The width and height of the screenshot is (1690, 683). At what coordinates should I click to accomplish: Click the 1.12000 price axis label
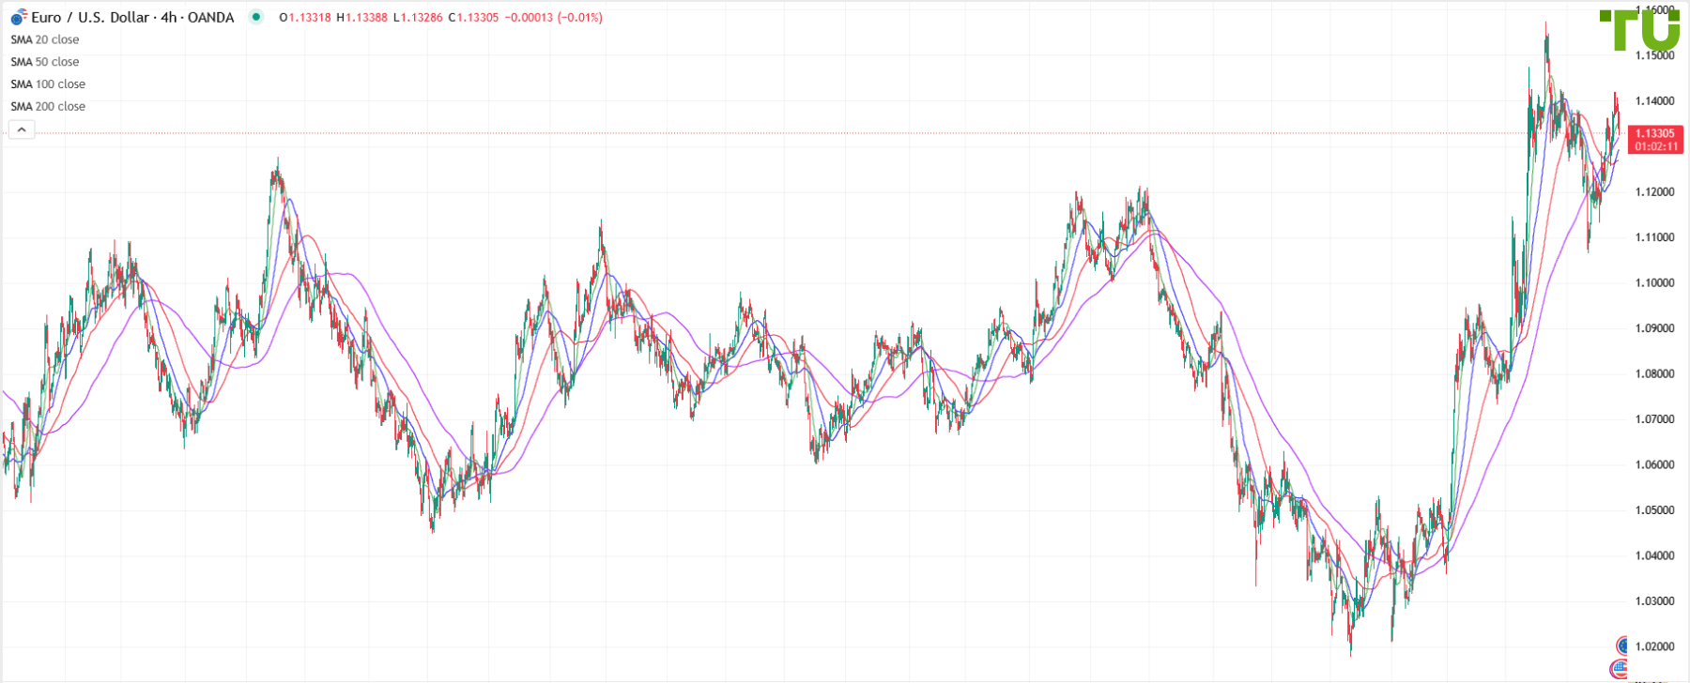click(x=1654, y=192)
